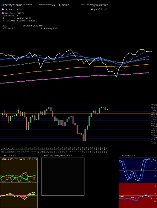157x208 pixels.
Task: Click the 'CL: 12221.00' close price text
Action: (60, 6)
